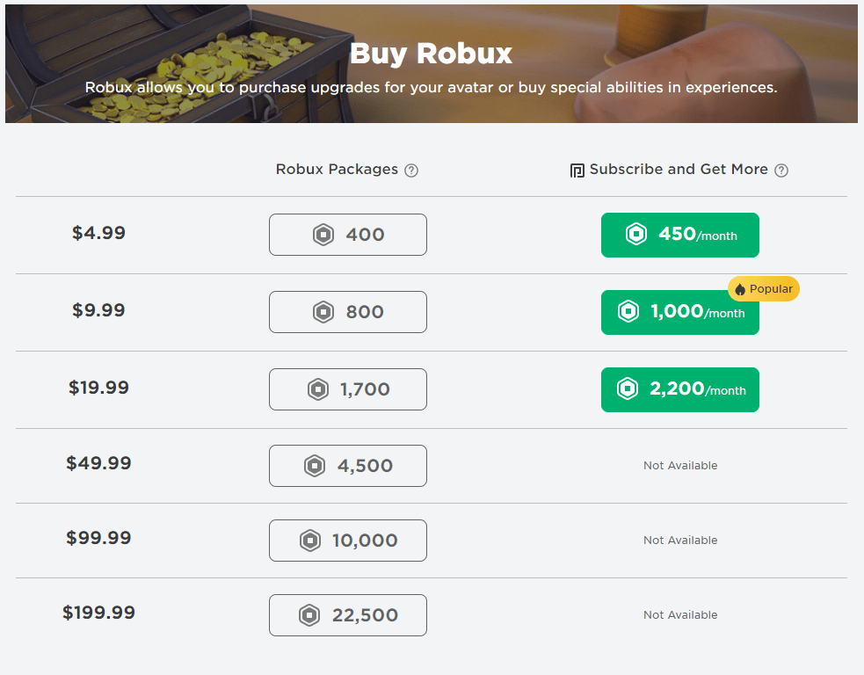Buy the 1,700 Robux package
The width and height of the screenshot is (864, 675).
coord(348,389)
